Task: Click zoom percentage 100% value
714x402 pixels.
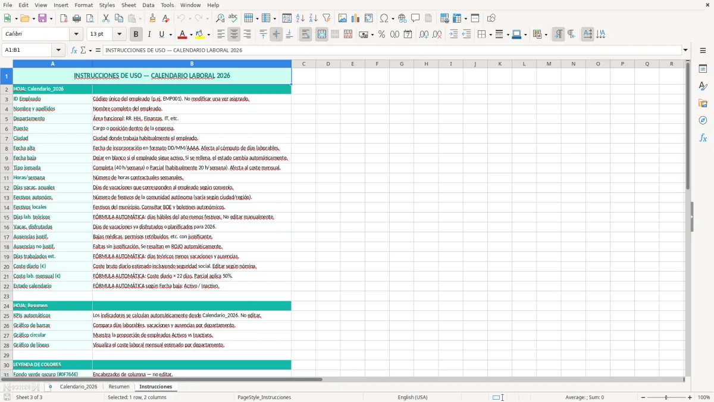Action: click(x=704, y=397)
